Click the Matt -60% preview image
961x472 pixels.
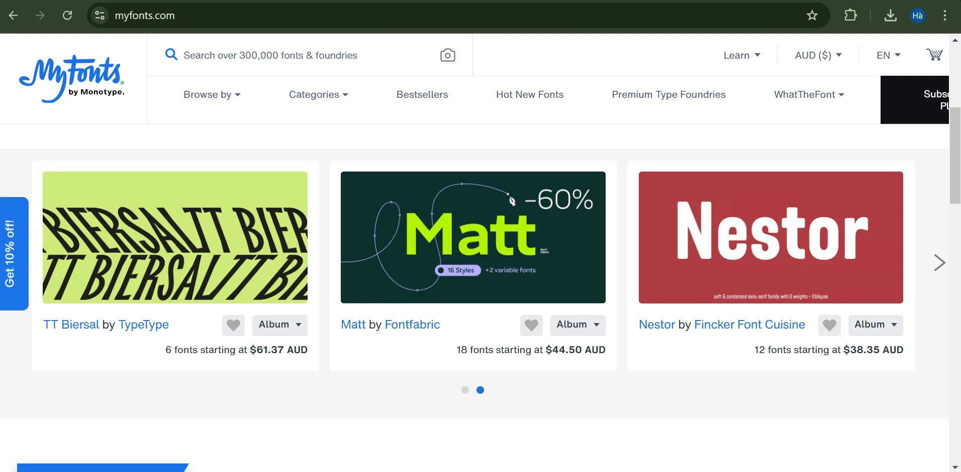pos(473,237)
